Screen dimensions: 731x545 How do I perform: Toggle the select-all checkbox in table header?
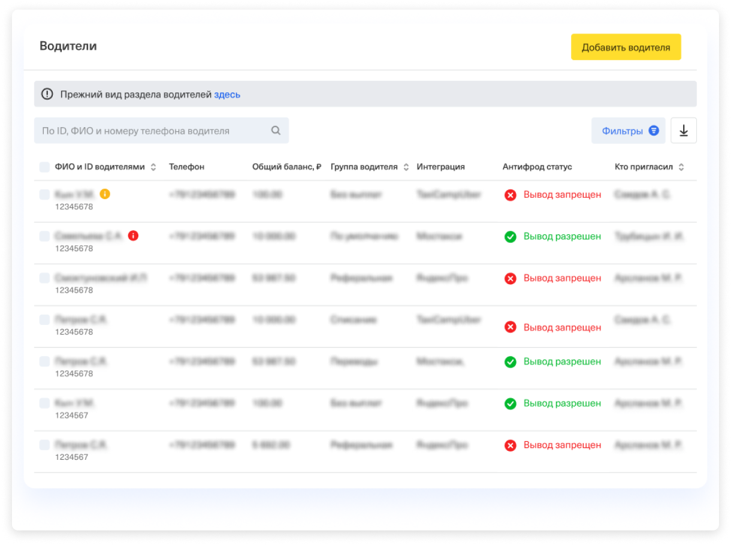pos(45,167)
